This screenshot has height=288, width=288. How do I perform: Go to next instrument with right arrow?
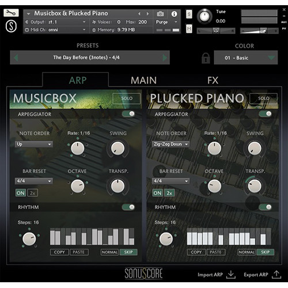pos(147,14)
